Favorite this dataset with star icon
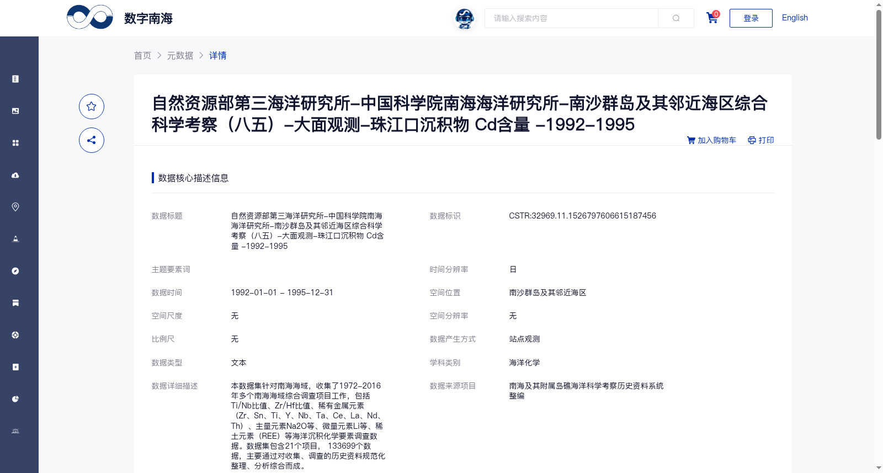 tap(92, 107)
